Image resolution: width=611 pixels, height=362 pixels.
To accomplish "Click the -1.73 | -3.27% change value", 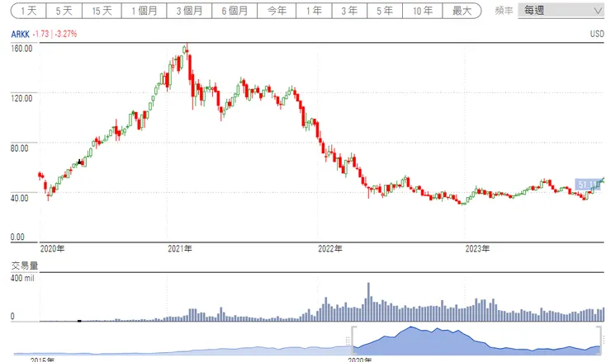I will 54,35.
